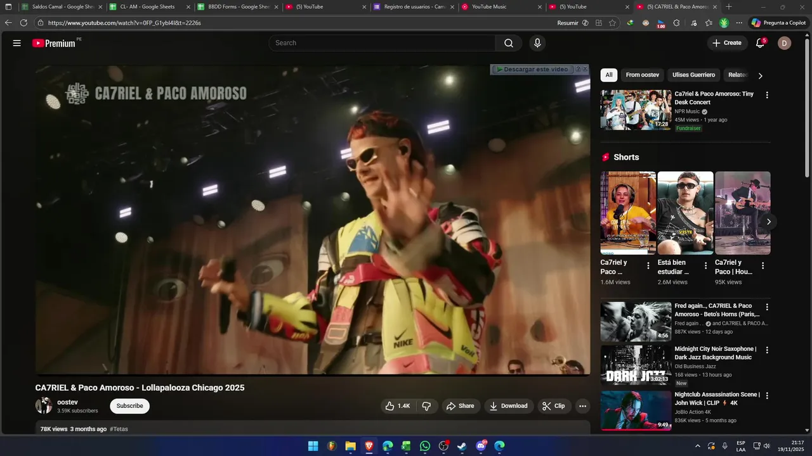Open Discord from the taskbar

(481, 446)
